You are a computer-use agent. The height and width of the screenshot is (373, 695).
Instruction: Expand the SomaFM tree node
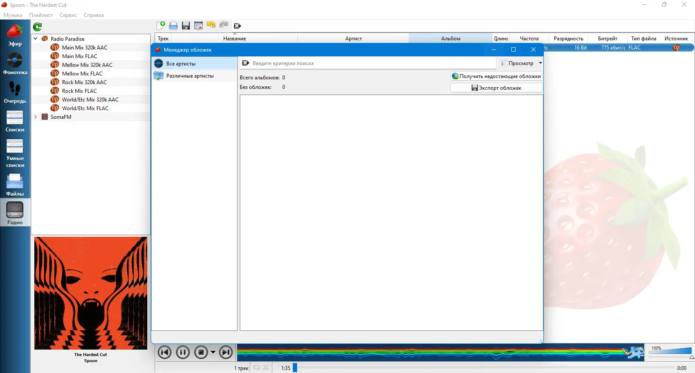(x=36, y=117)
